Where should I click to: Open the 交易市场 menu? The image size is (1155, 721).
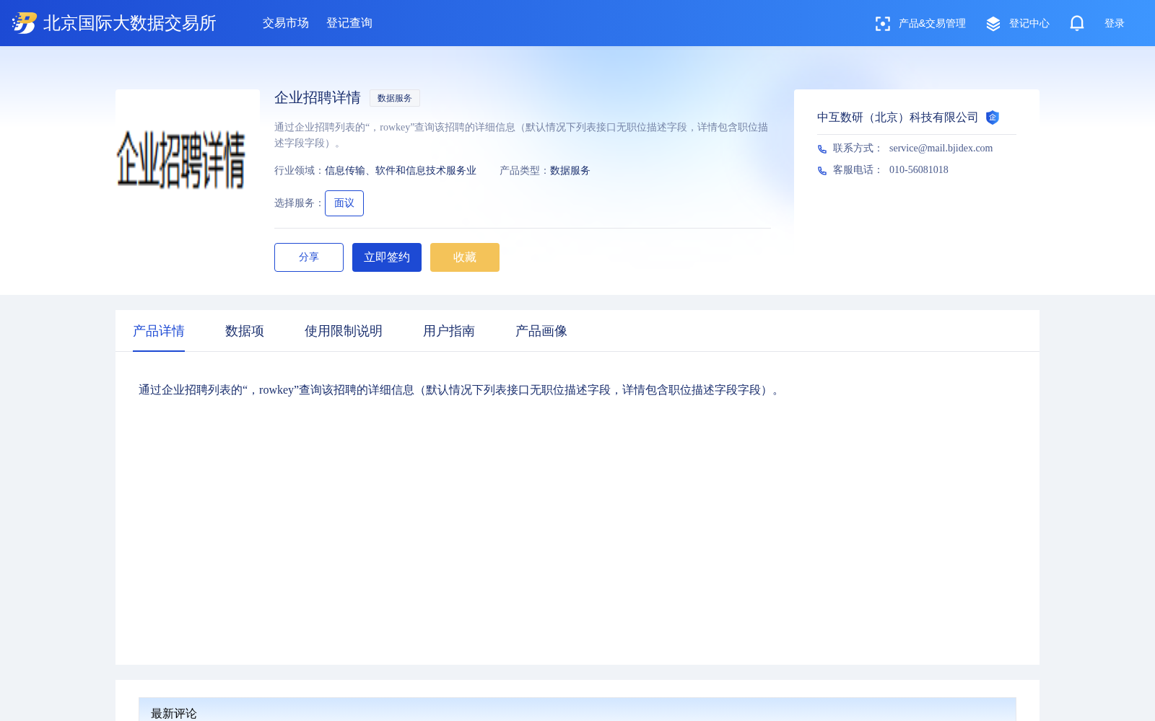[x=286, y=23]
